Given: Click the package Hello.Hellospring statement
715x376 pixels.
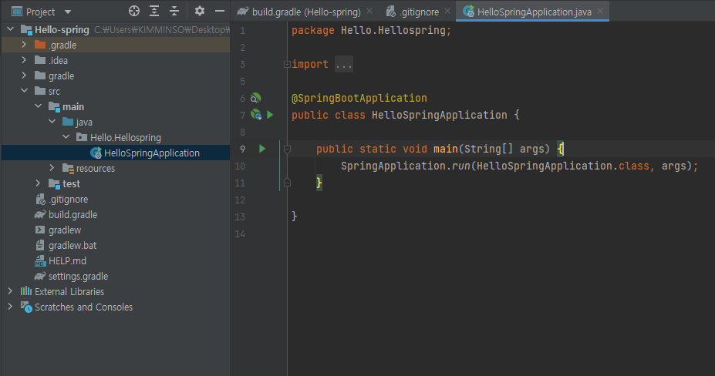Looking at the screenshot, I should (x=371, y=31).
